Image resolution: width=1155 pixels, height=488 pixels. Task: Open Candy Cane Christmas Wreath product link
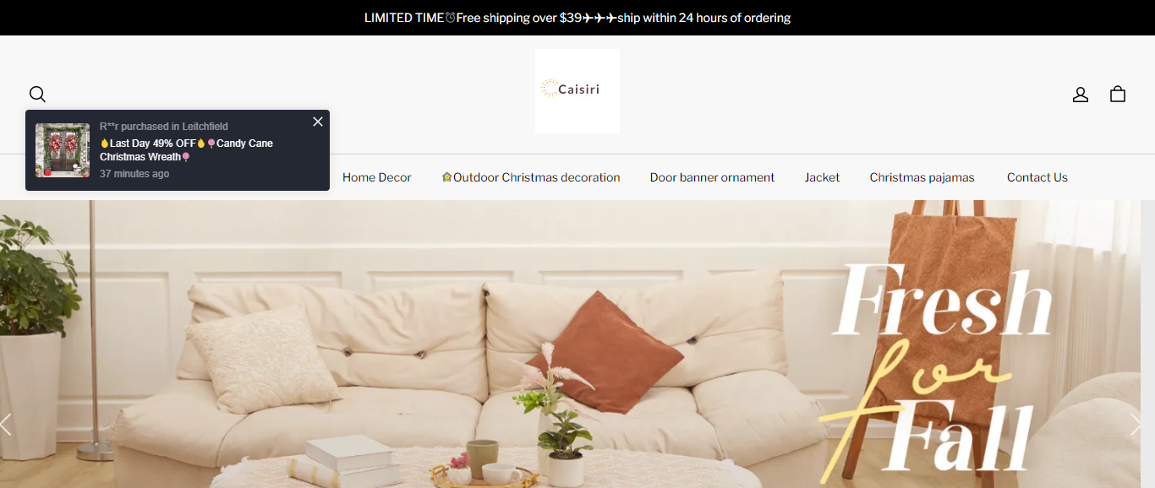point(186,150)
